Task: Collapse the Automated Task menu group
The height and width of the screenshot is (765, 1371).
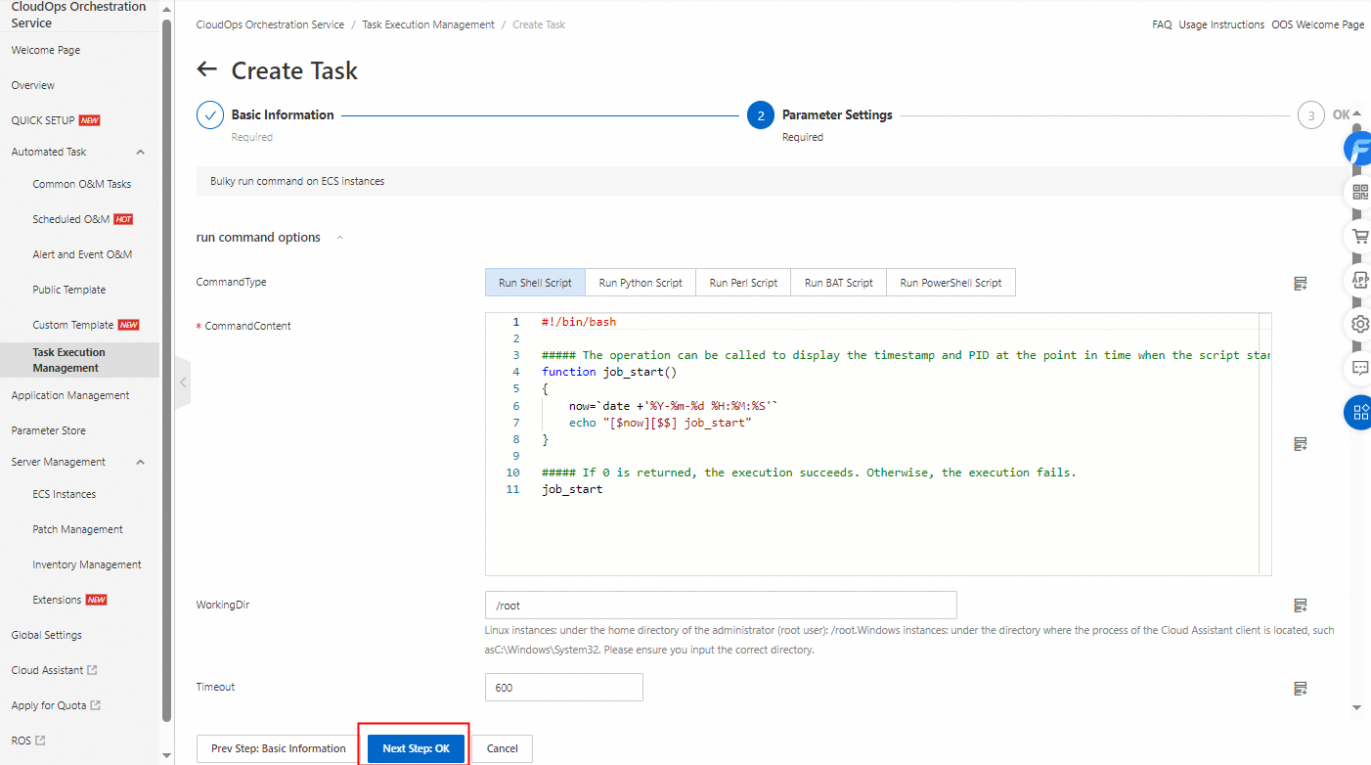Action: [140, 153]
